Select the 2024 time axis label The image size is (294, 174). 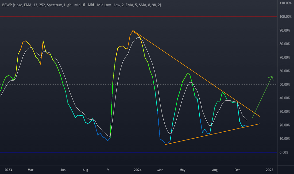coord(138,170)
